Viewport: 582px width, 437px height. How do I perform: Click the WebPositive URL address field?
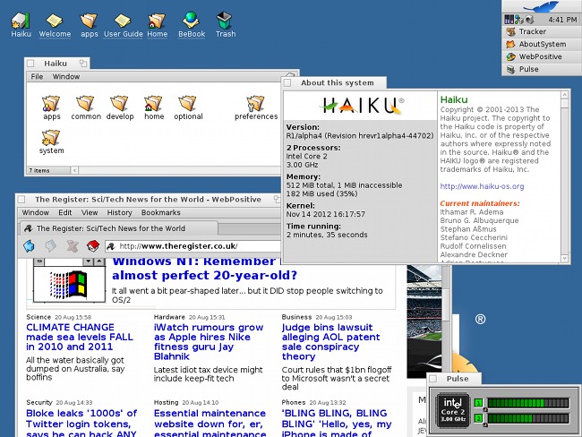[193, 246]
